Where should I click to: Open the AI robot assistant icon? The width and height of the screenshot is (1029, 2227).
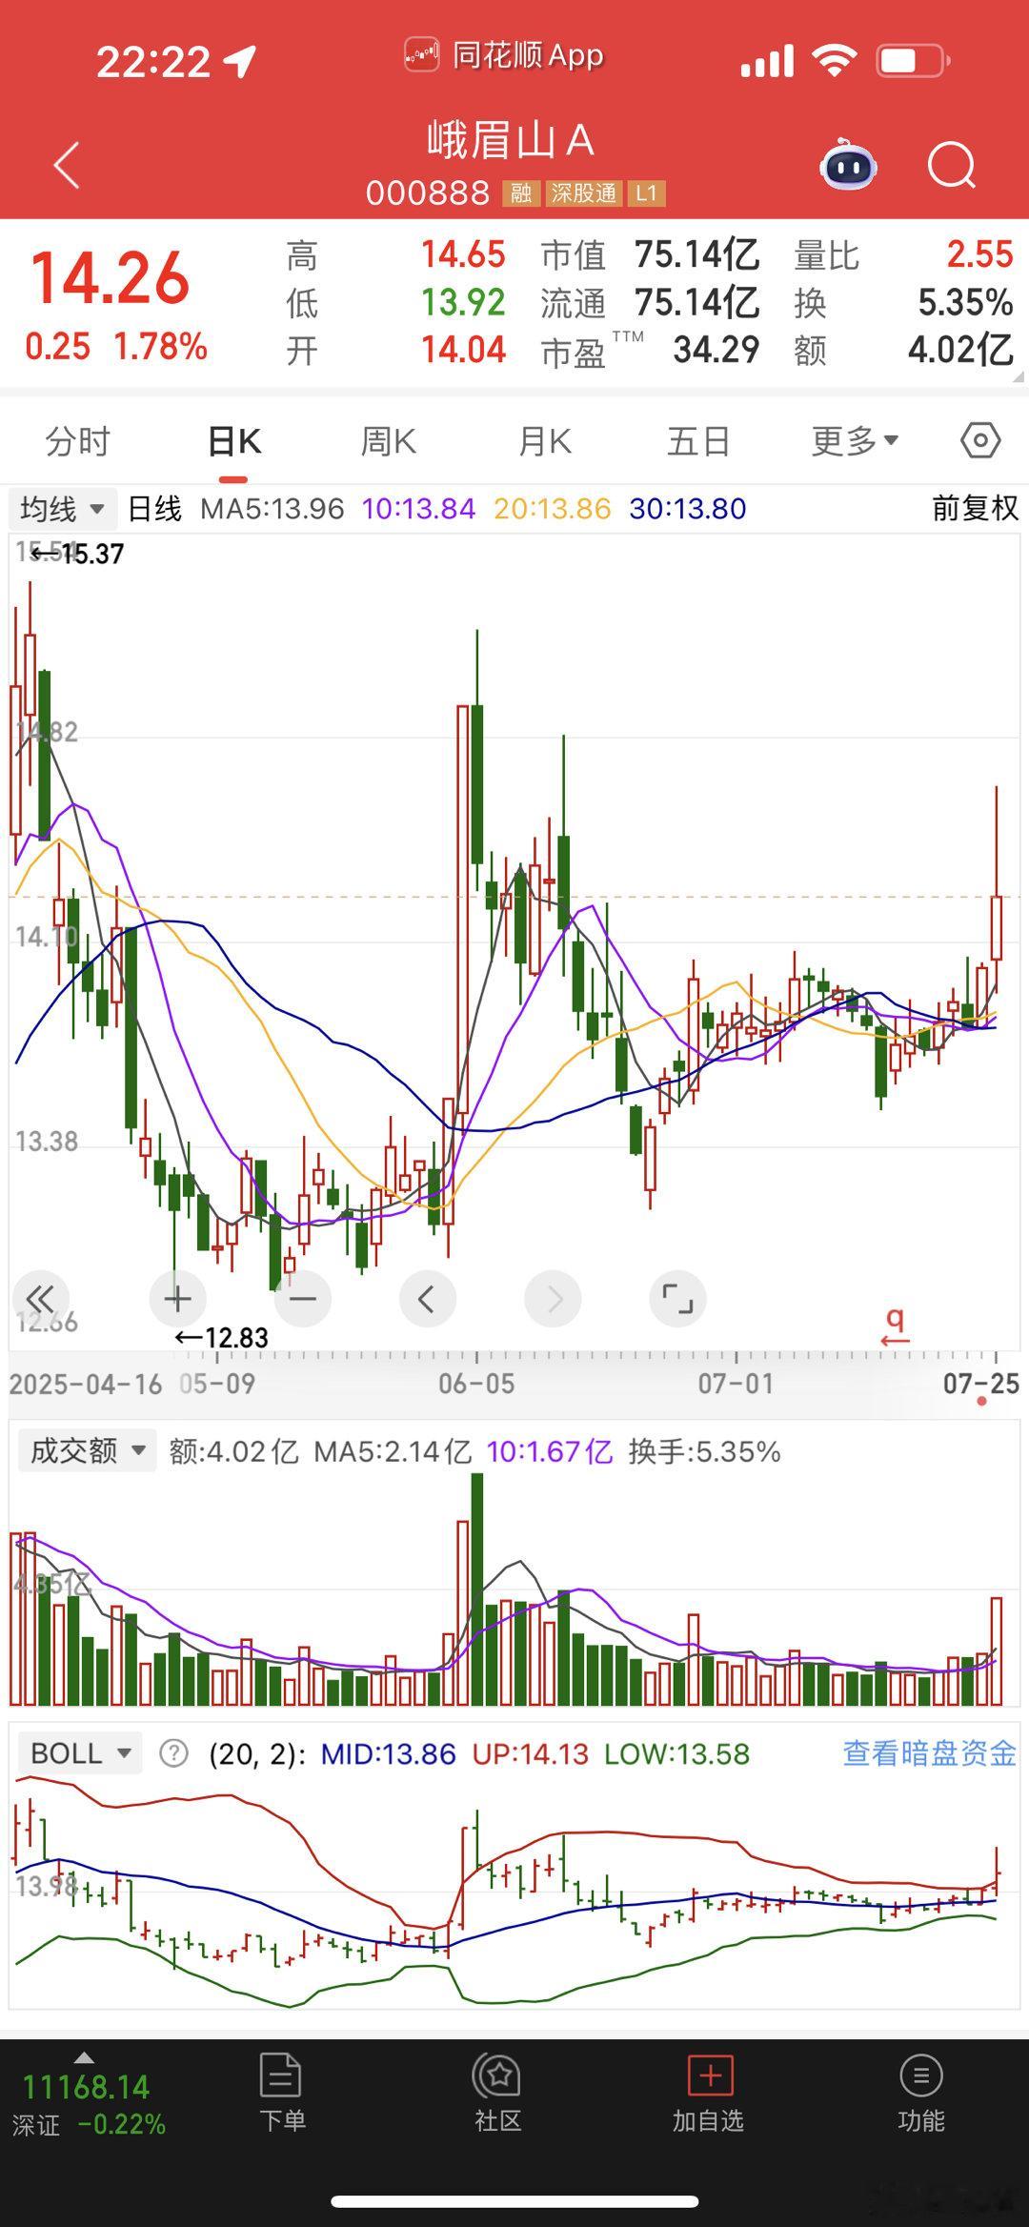pyautogui.click(x=848, y=166)
